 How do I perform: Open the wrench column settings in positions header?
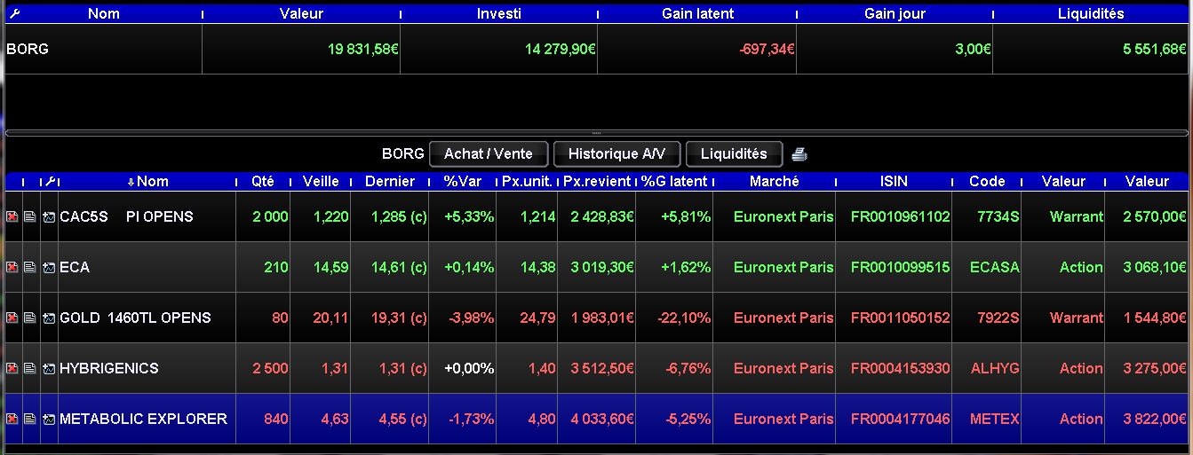coord(50,181)
